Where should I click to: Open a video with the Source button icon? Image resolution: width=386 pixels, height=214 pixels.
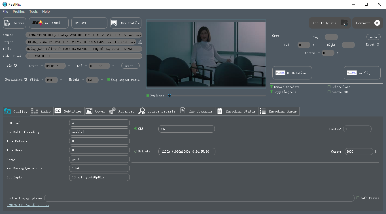7,23
